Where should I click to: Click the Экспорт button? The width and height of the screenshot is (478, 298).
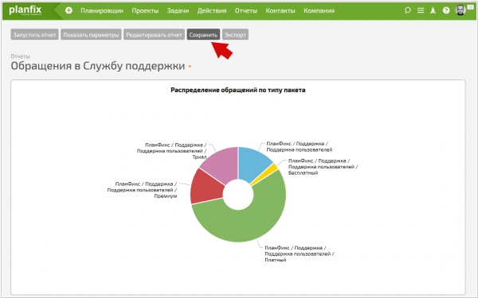(x=235, y=35)
